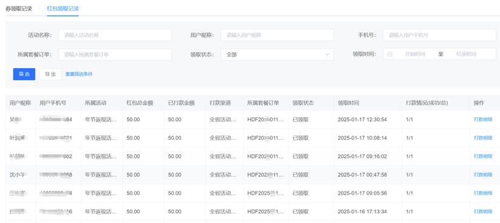Click the 操作 column header

[479, 103]
